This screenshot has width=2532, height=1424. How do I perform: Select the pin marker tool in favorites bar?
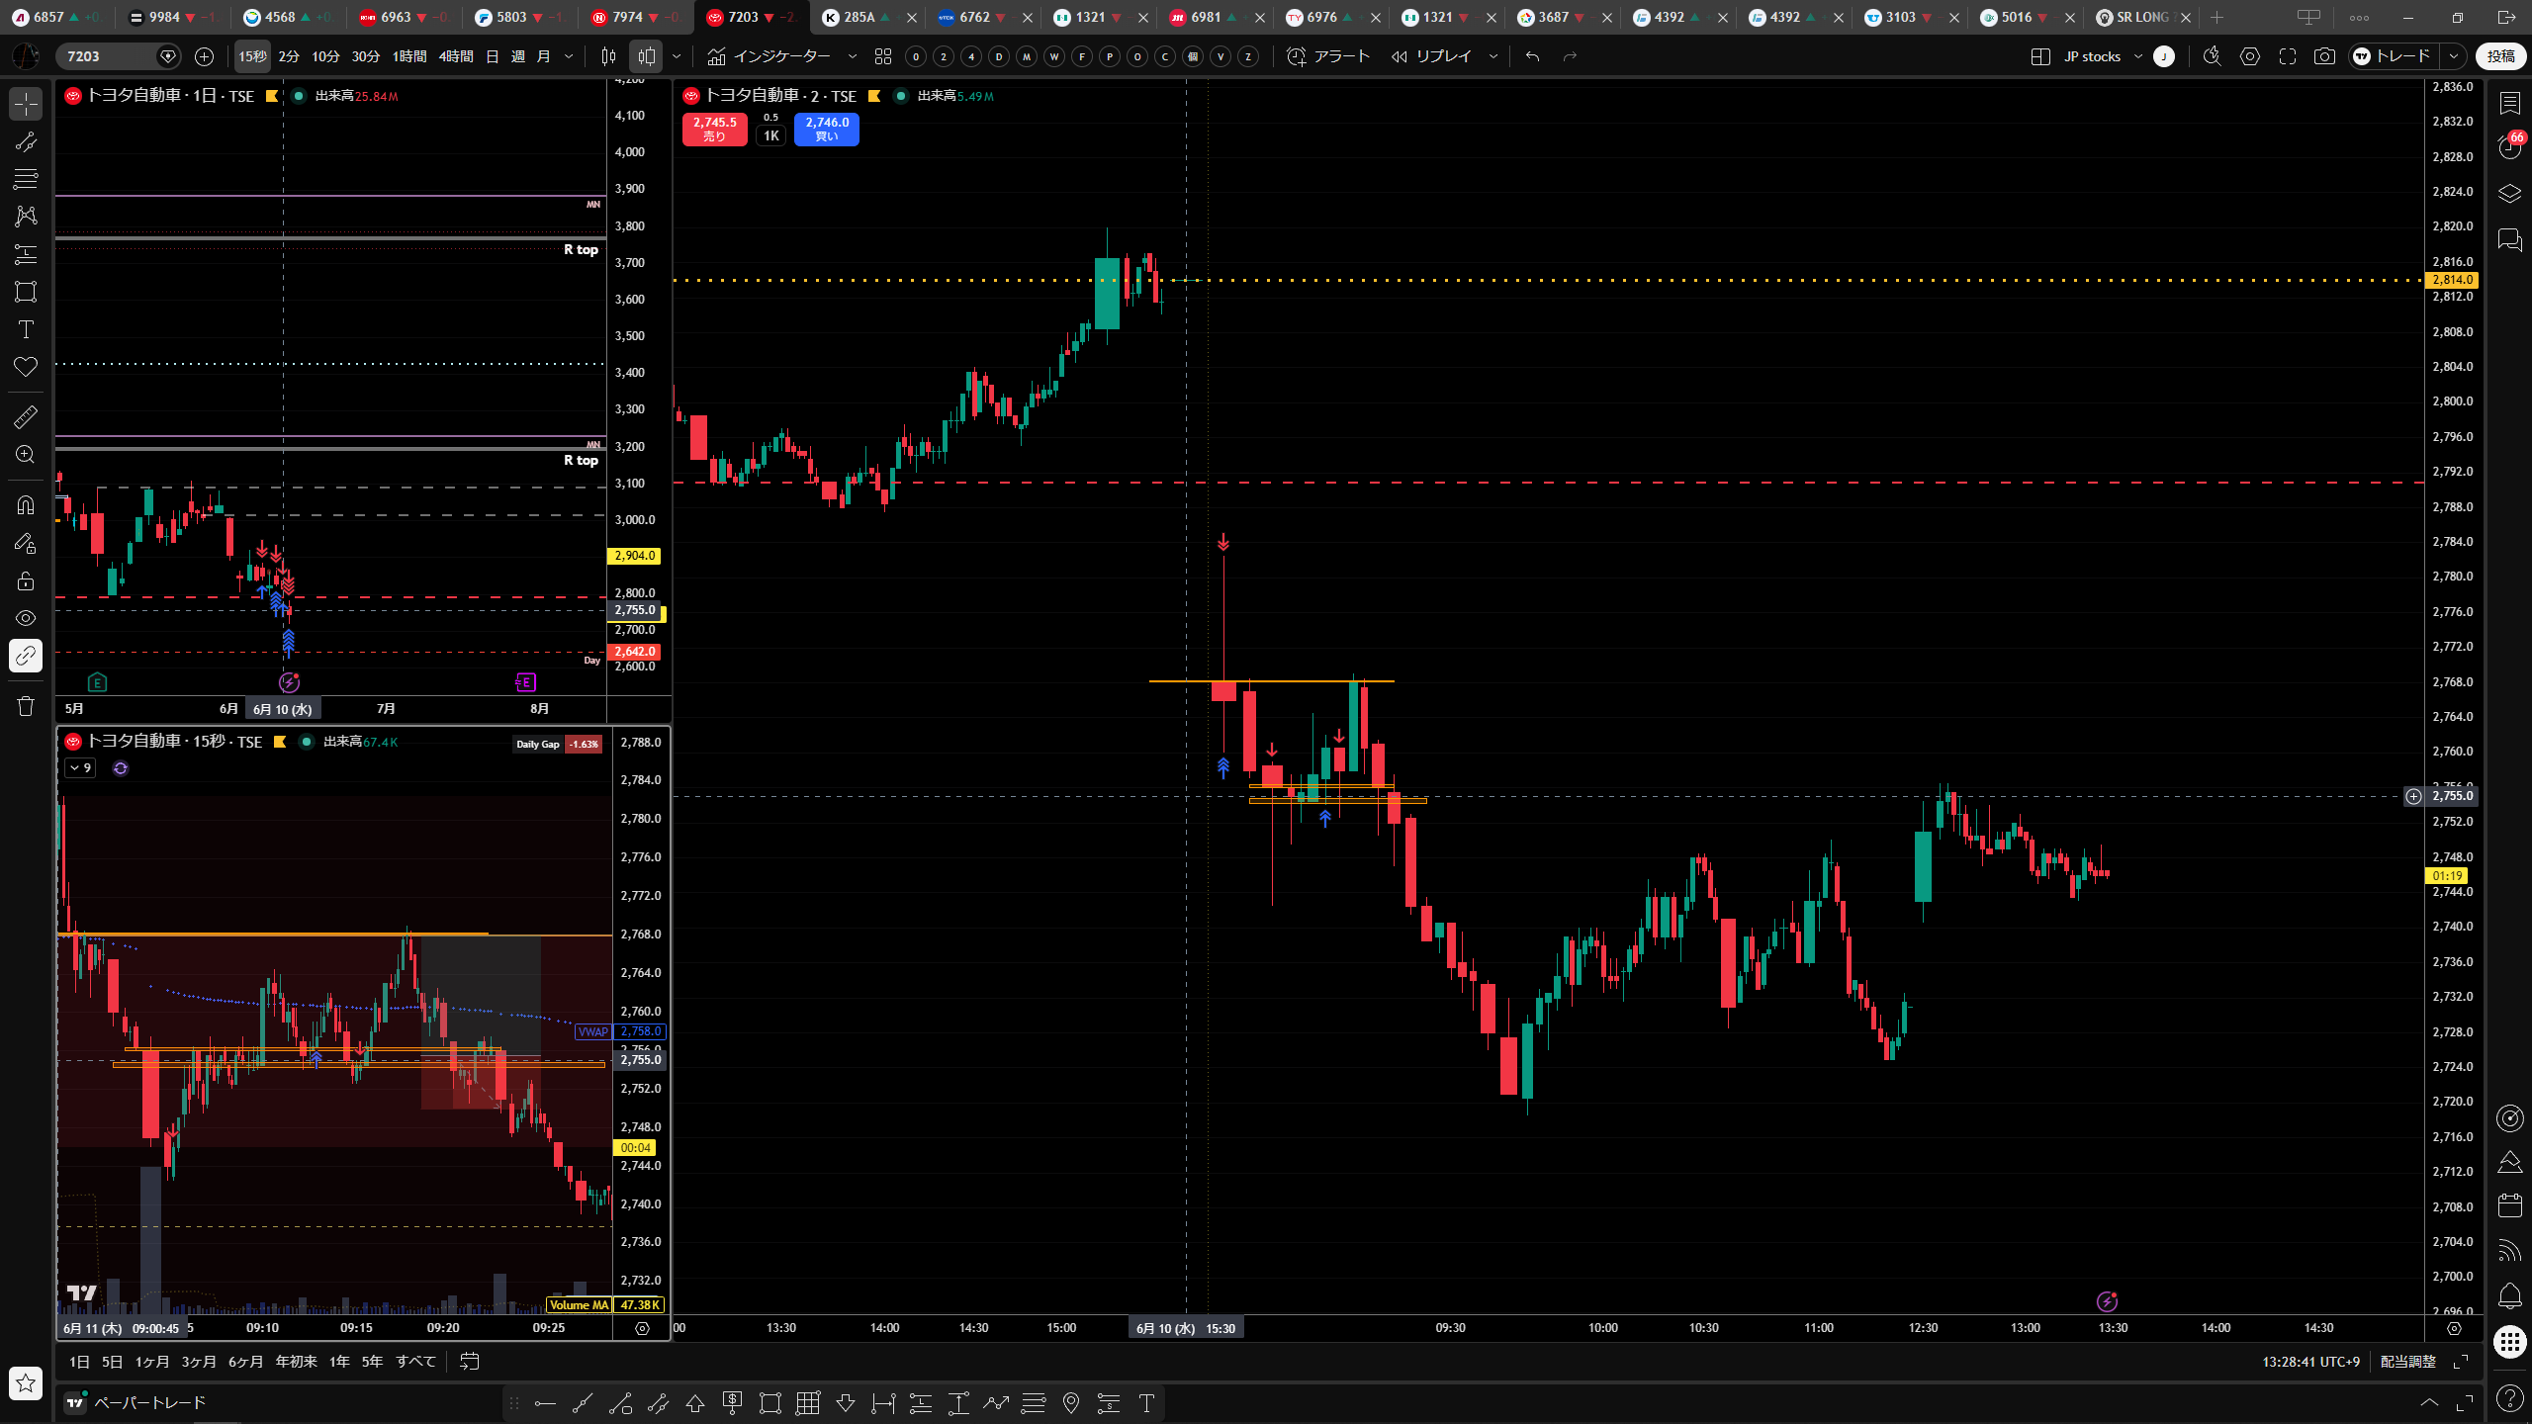pyautogui.click(x=1071, y=1403)
